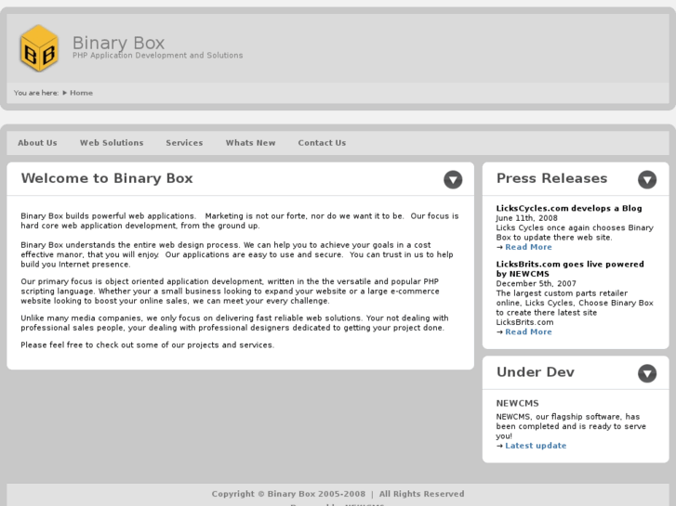Go to Home in the breadcrumb

click(82, 93)
